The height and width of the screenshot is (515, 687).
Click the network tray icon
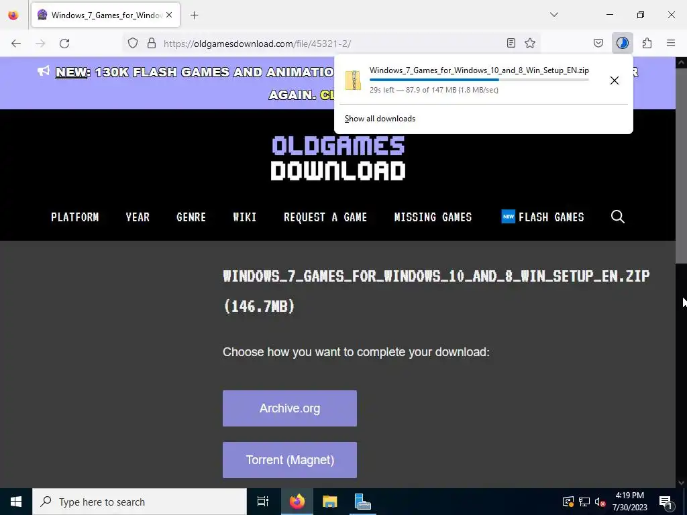pos(584,502)
